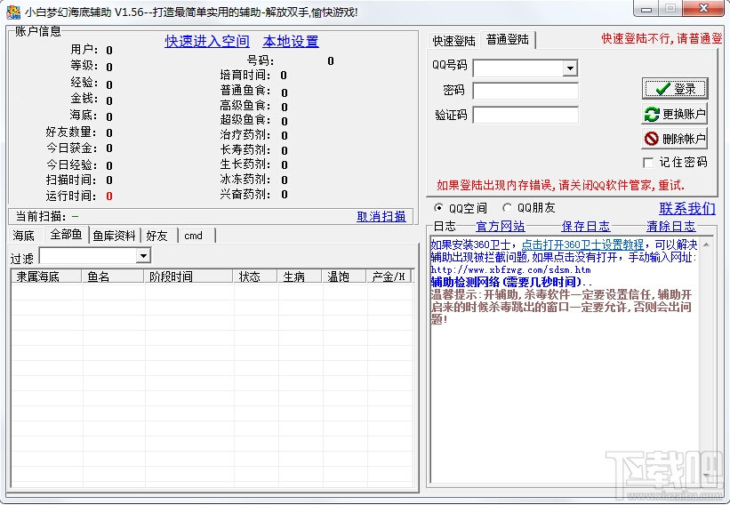Viewport: 730px width, 505px height.
Task: Close the window
Action: coord(703,8)
